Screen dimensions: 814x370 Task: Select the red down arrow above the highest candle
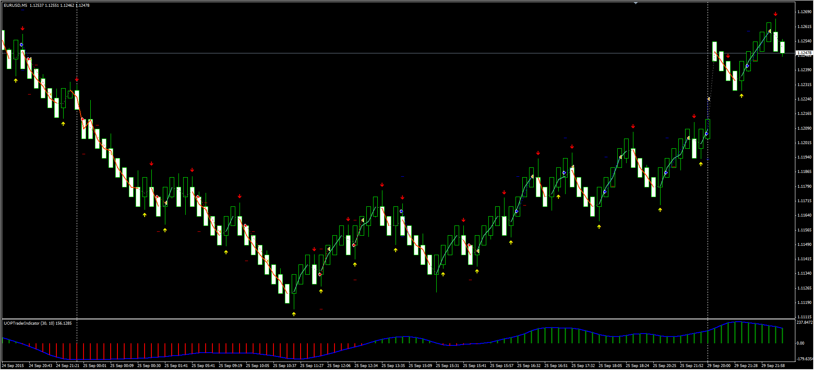[x=775, y=14]
